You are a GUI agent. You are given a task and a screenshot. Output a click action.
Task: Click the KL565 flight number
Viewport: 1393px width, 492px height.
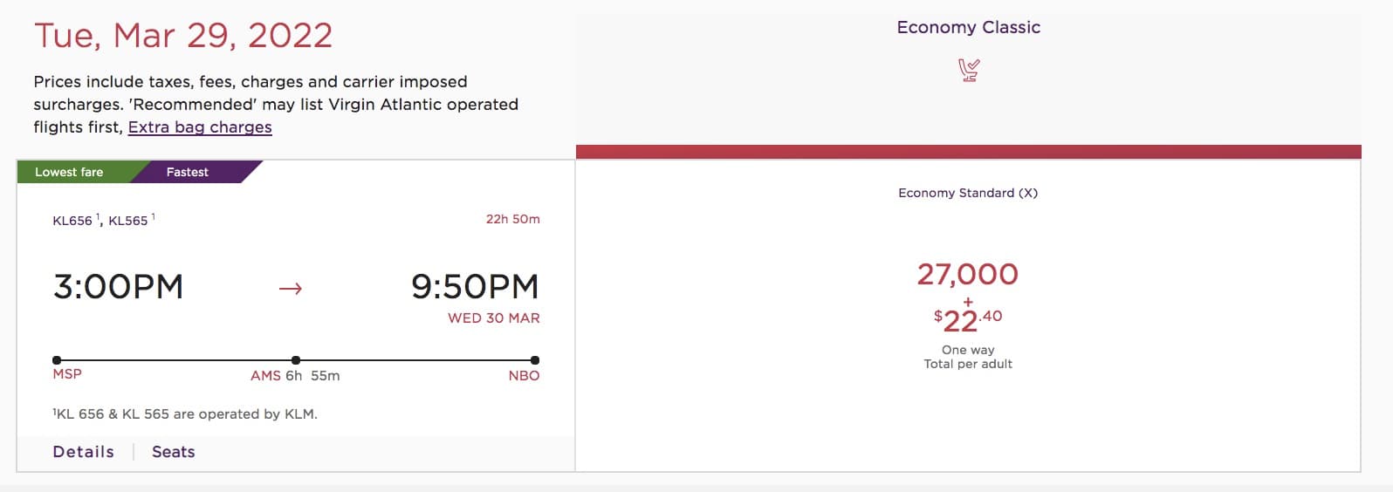click(128, 221)
